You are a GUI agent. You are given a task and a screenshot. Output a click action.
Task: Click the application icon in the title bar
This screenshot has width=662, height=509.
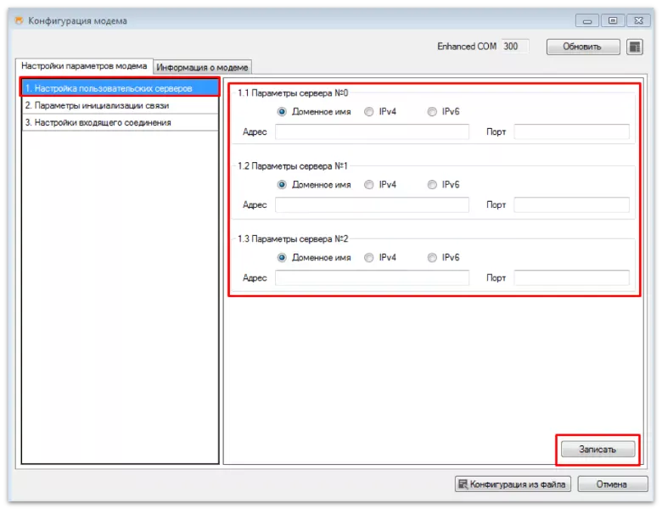pos(19,21)
